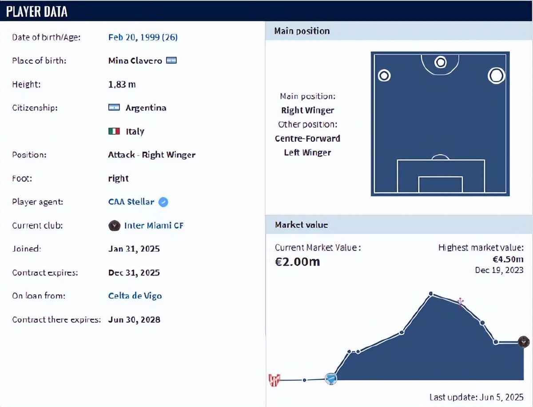Click the peak point on market value chart
This screenshot has height=407, width=533.
[x=431, y=294]
